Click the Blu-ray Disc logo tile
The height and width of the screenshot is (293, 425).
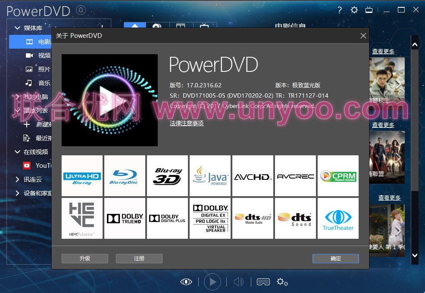125,176
